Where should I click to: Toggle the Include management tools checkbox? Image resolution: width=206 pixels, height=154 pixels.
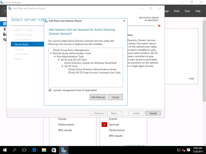tap(50, 90)
